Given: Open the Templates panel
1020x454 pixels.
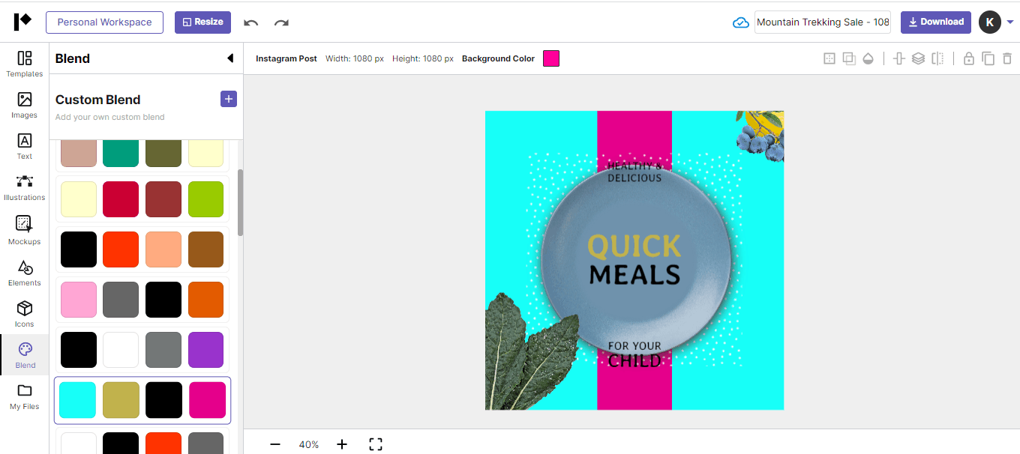Looking at the screenshot, I should pyautogui.click(x=25, y=64).
